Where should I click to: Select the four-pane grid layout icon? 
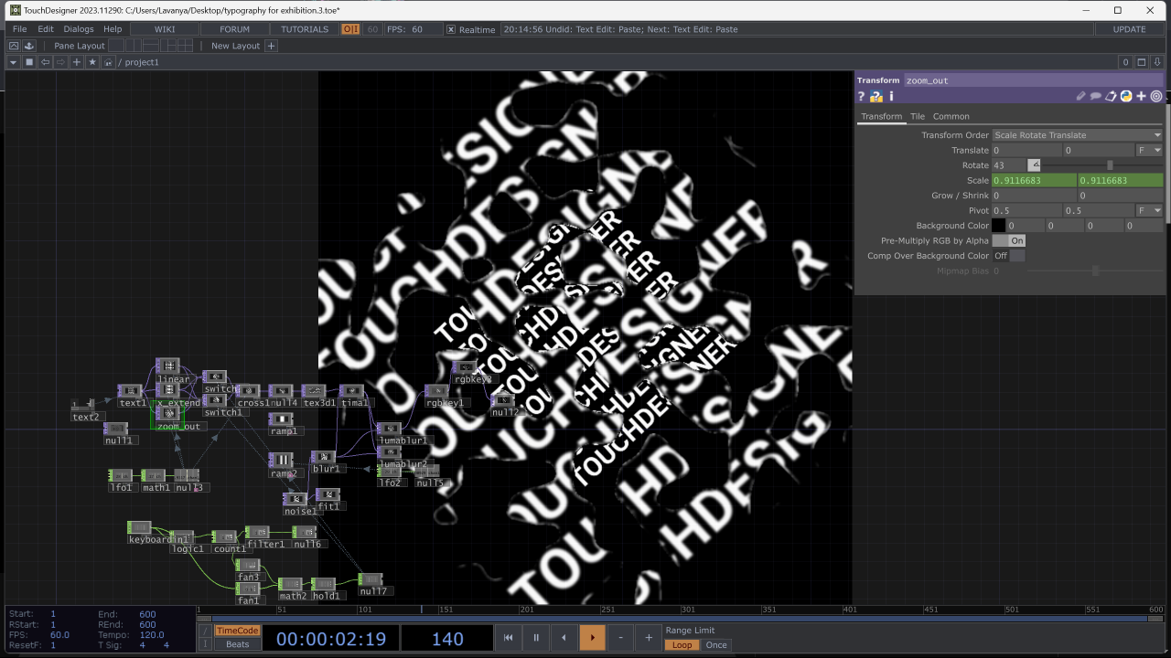point(183,46)
